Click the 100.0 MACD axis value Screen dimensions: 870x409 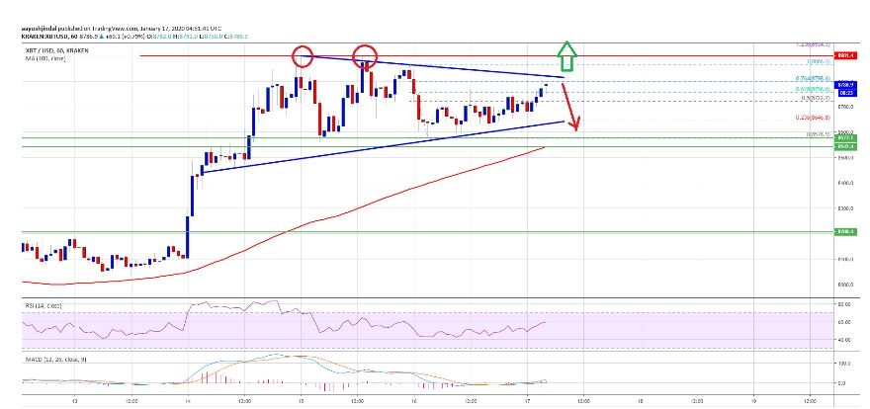[842, 364]
